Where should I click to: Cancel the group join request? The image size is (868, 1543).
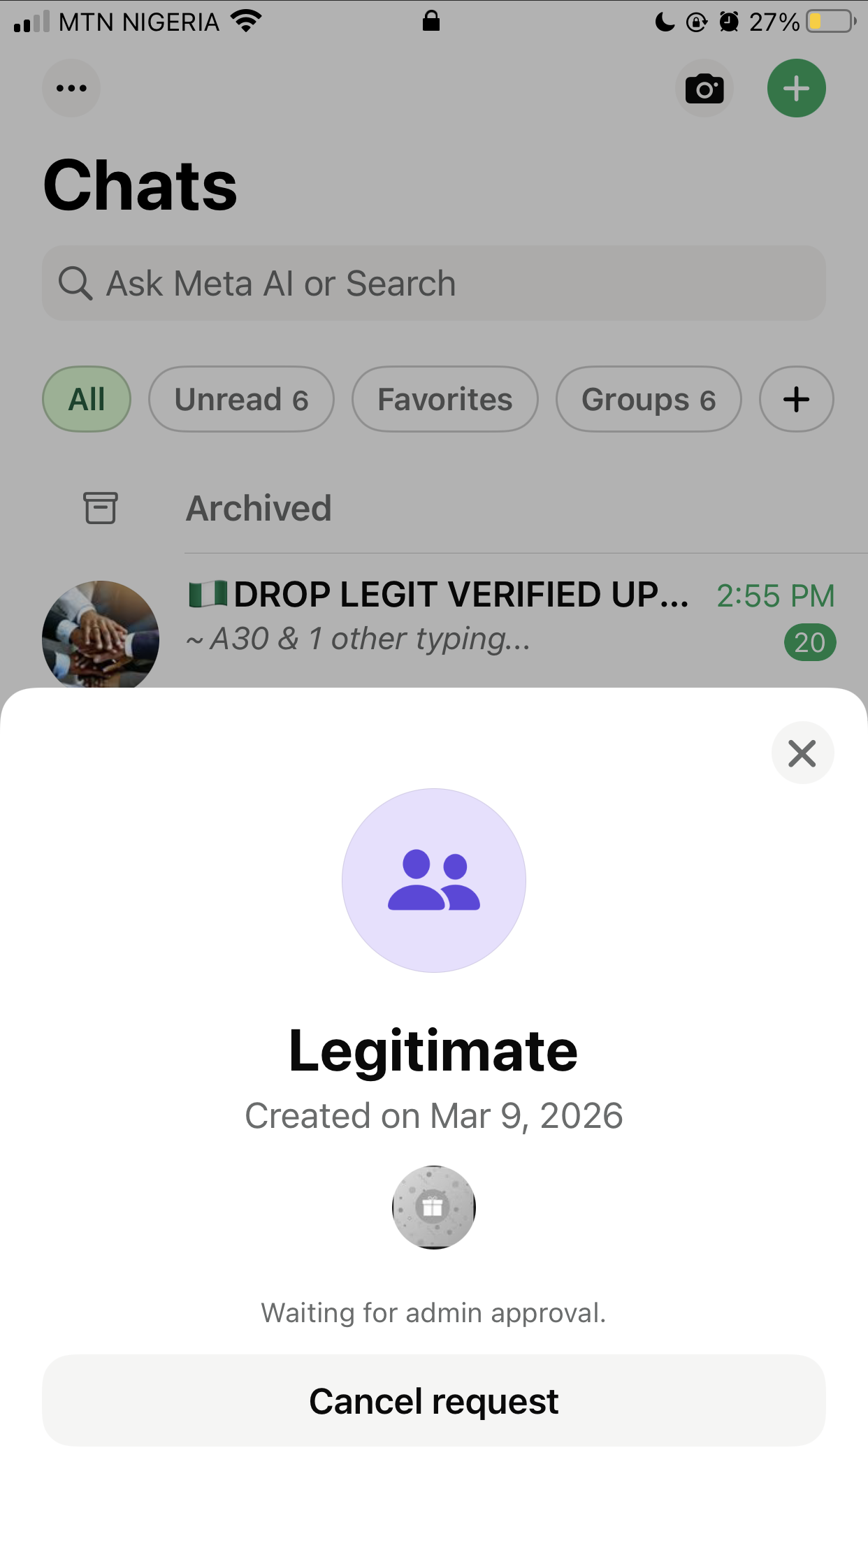(433, 1401)
